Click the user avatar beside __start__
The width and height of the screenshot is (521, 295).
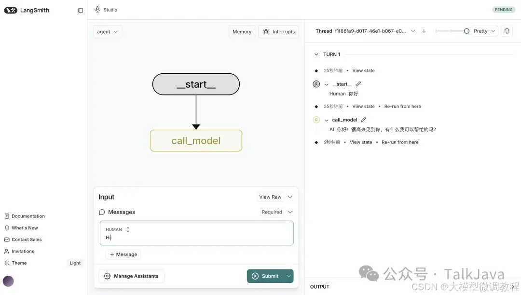pyautogui.click(x=316, y=84)
